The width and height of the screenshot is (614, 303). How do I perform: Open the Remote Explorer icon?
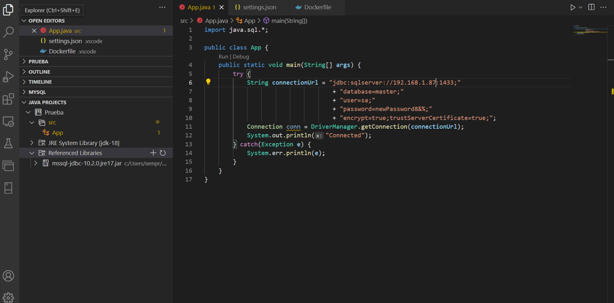pos(8,122)
